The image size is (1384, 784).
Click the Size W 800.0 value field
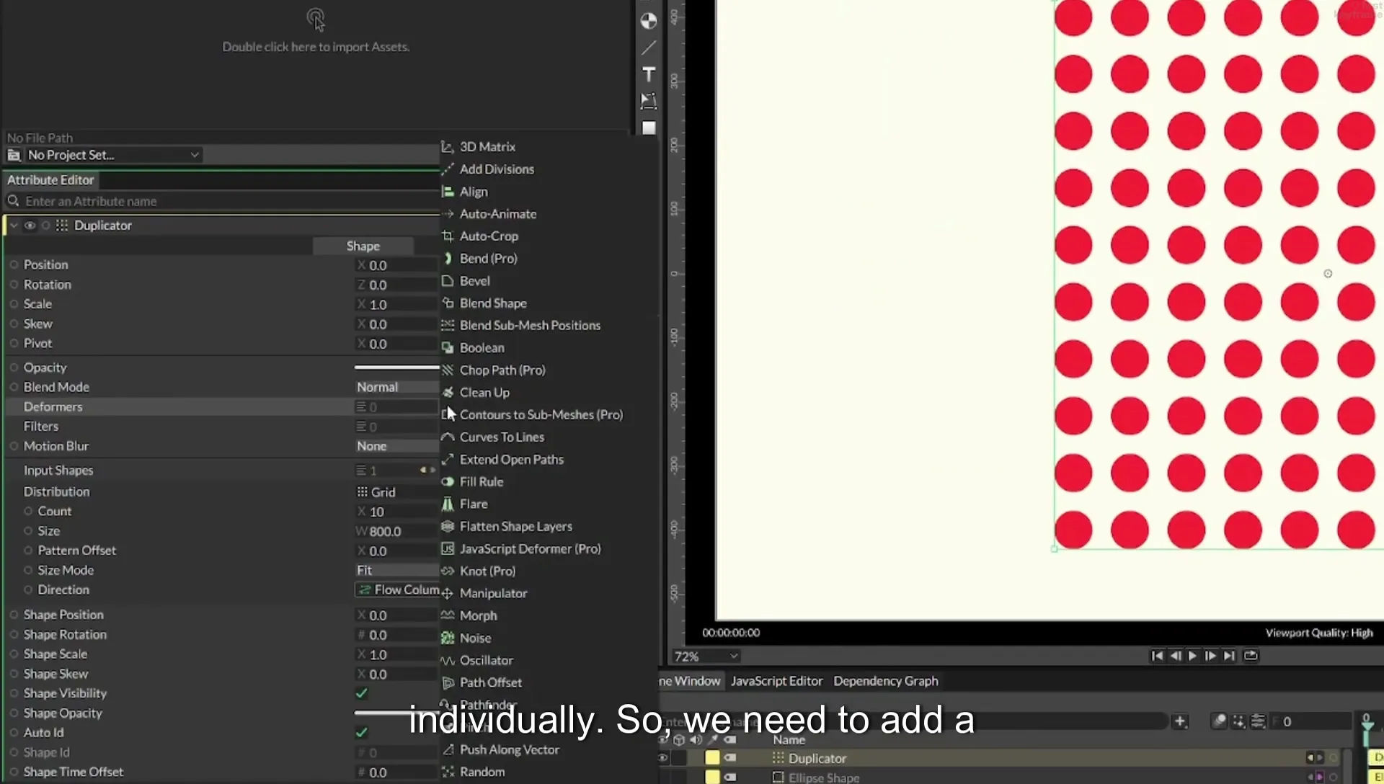point(397,531)
